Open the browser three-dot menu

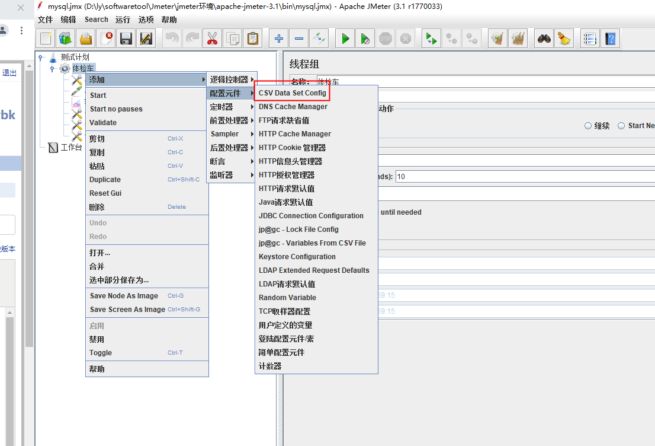pyautogui.click(x=21, y=30)
